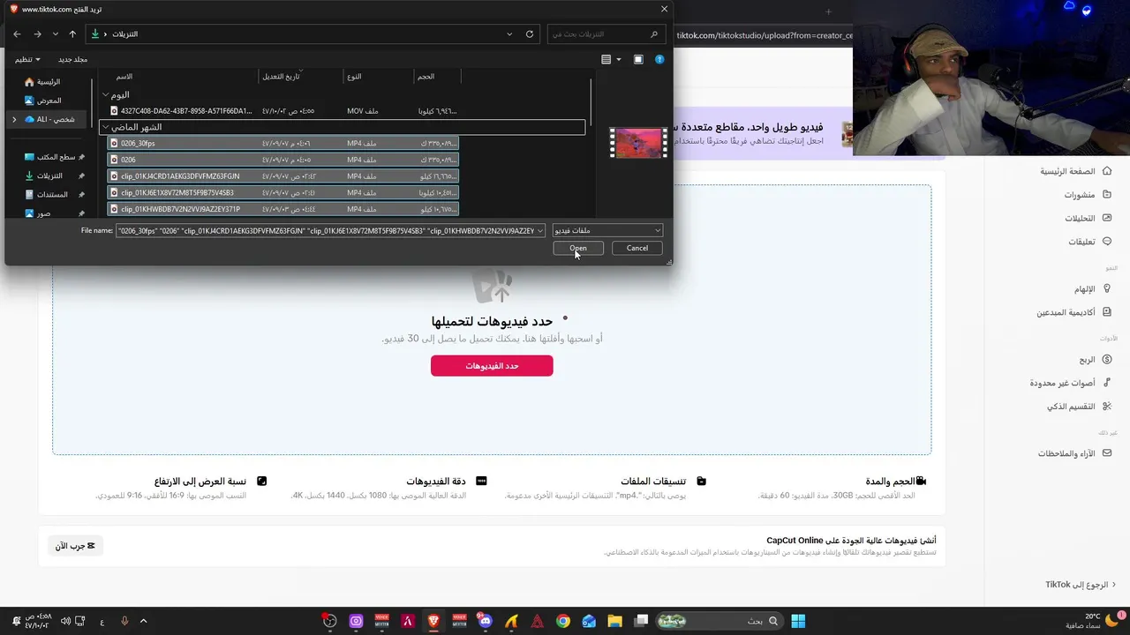The height and width of the screenshot is (635, 1130).
Task: Open الآراء والملاحظات in TikTok sidebar
Action: tap(1074, 453)
